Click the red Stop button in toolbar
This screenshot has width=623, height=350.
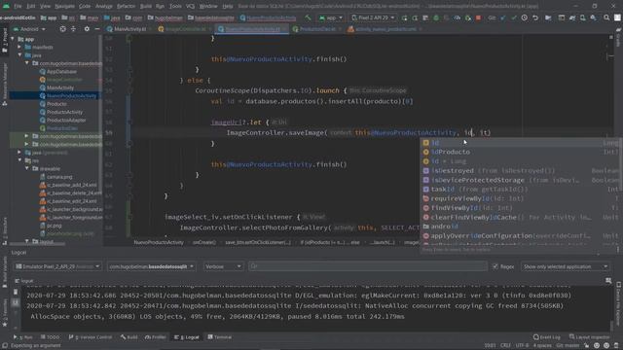(478, 17)
